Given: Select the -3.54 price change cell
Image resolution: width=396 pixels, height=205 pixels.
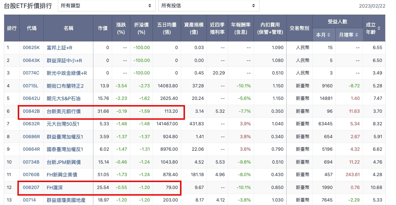Looking at the screenshot, I should click(x=121, y=86).
